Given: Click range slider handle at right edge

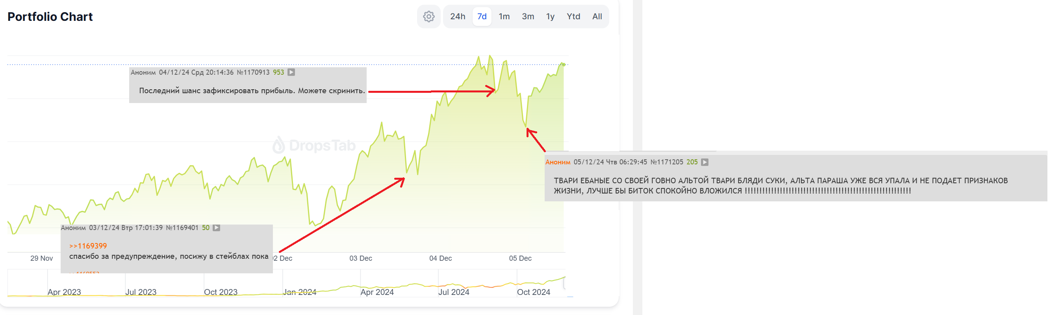Looking at the screenshot, I should click(565, 283).
